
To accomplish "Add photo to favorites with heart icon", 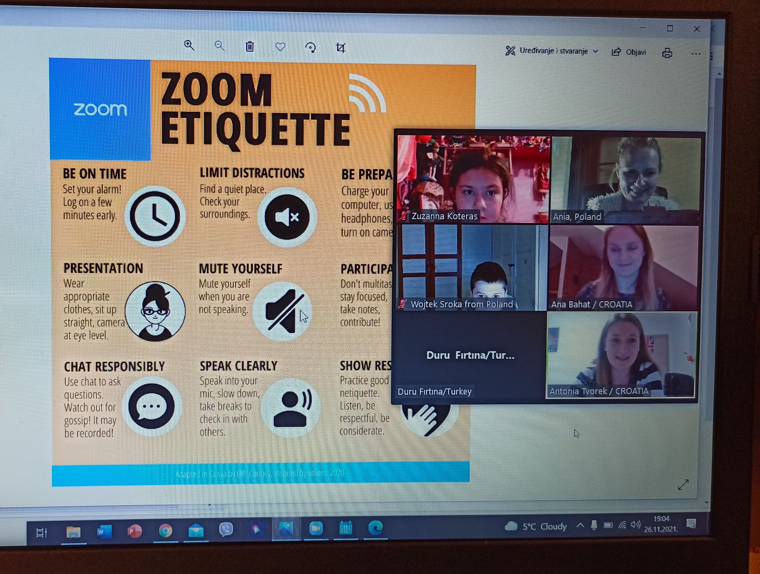I will click(x=280, y=47).
